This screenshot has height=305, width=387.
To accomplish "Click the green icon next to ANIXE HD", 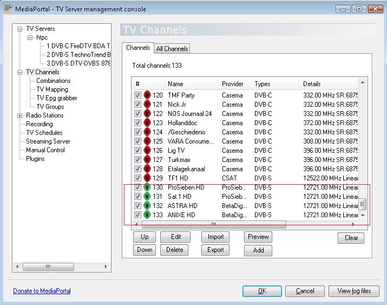I will pyautogui.click(x=147, y=215).
